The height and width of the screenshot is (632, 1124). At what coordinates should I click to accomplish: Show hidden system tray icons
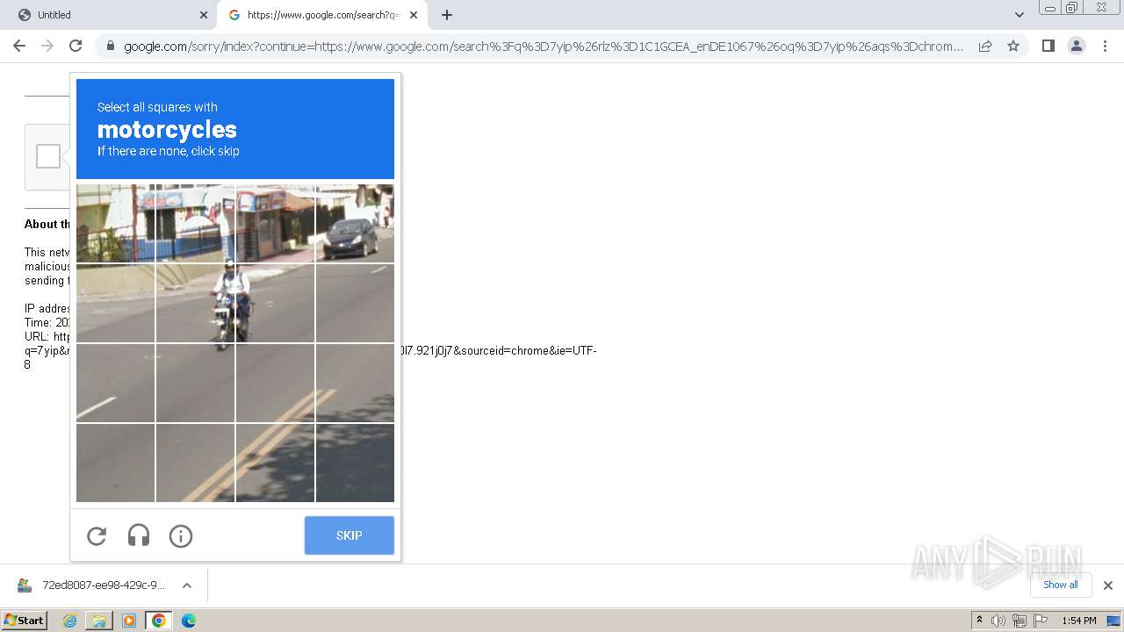(x=979, y=621)
